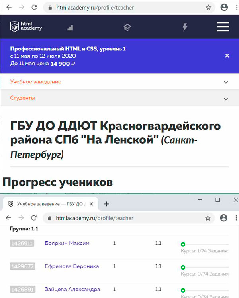Image resolution: width=239 pixels, height=298 pixels.
Task: Click the lock icon in lower address bar
Action: tap(50, 218)
